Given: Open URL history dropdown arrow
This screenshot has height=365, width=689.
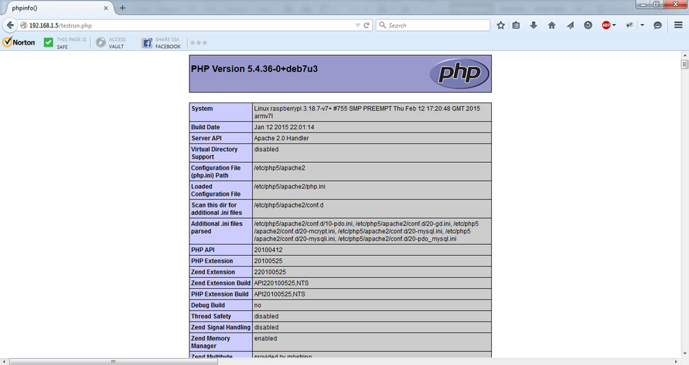Looking at the screenshot, I should tap(358, 25).
